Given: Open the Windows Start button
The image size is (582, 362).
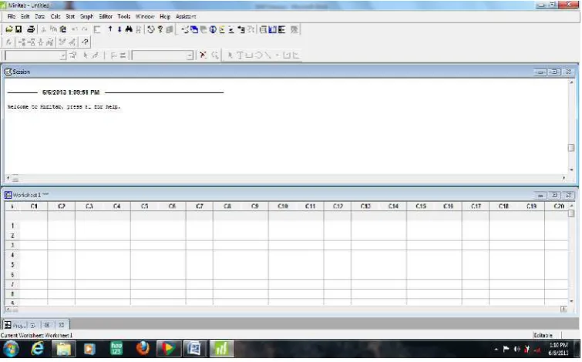Looking at the screenshot, I should 11,350.
